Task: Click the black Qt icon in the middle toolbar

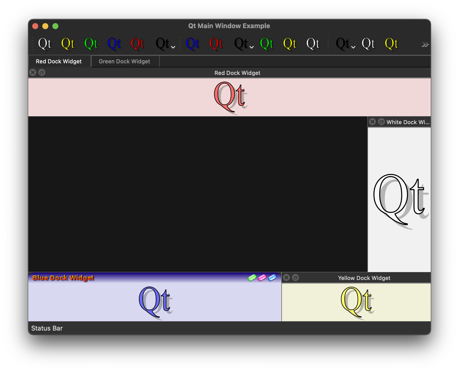Action: click(x=241, y=44)
